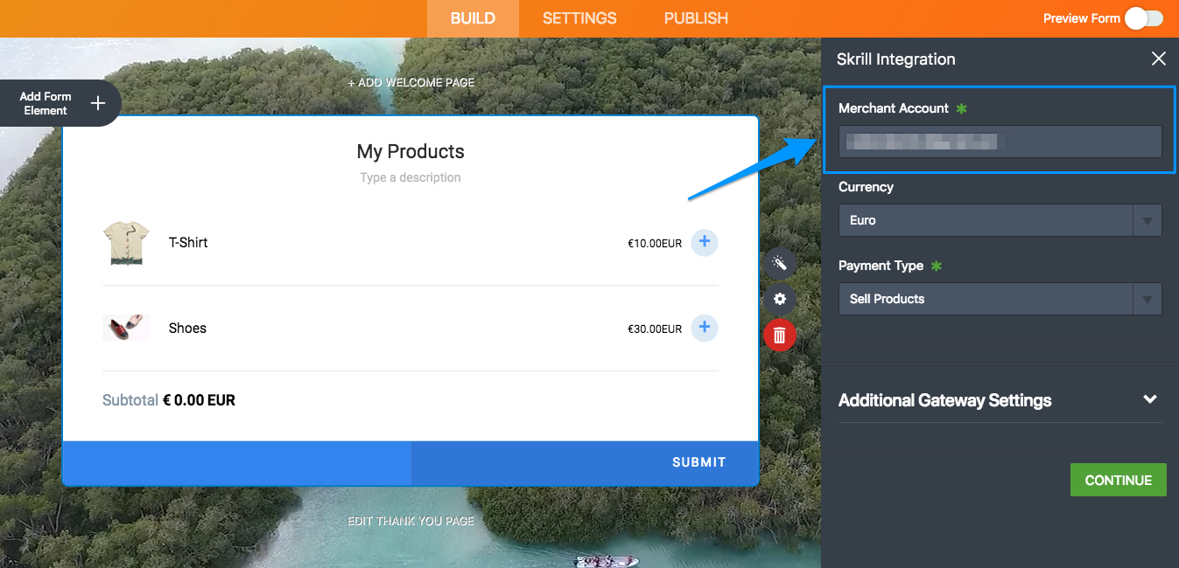Click the EDIT THANK YOU PAGE link
This screenshot has height=568, width=1179.
point(411,521)
